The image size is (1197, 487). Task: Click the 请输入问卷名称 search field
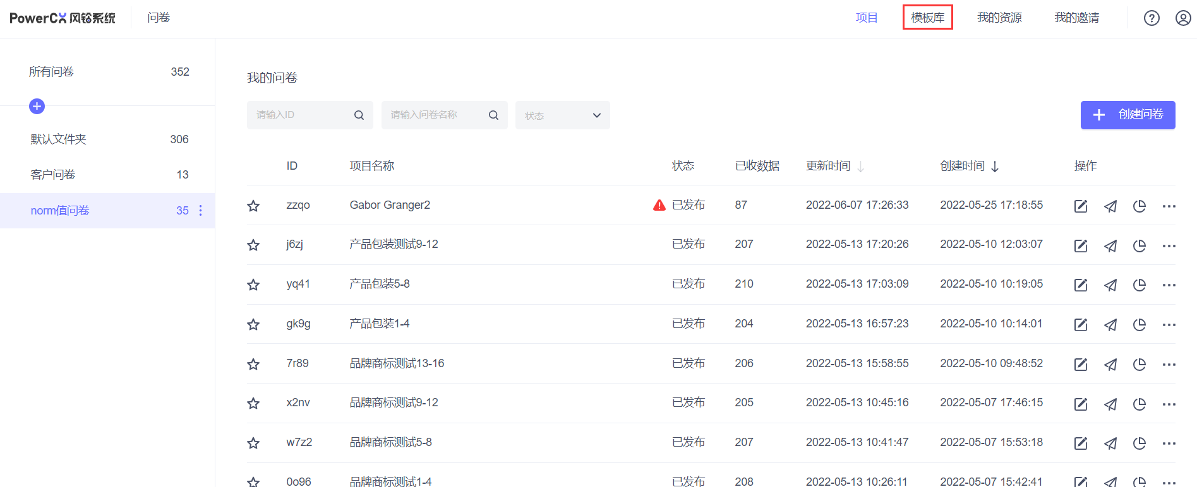point(436,115)
